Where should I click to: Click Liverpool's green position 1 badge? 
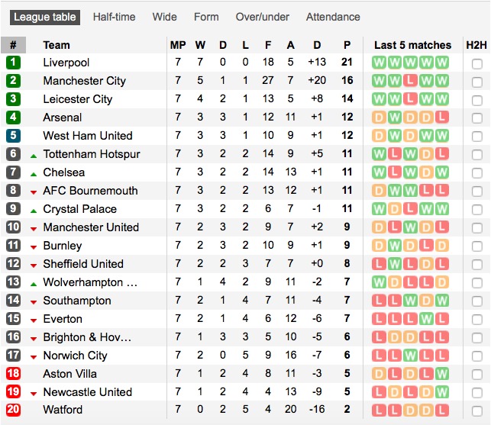tap(13, 63)
